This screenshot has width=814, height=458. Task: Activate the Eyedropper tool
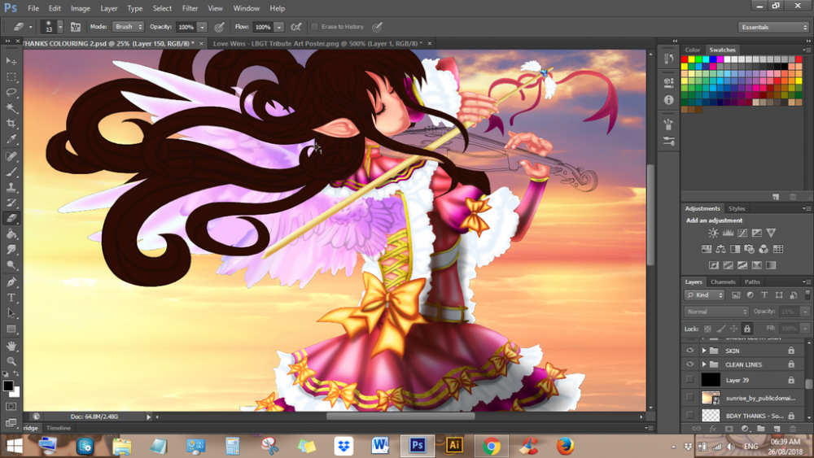click(x=11, y=140)
